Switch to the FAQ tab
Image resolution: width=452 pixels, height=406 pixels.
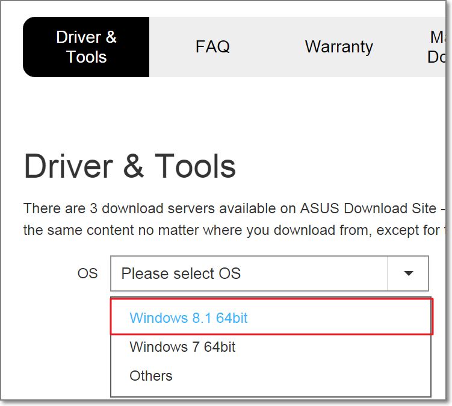coord(212,47)
